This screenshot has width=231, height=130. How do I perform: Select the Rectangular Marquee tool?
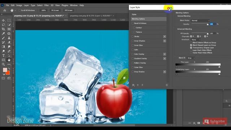pos(9,20)
